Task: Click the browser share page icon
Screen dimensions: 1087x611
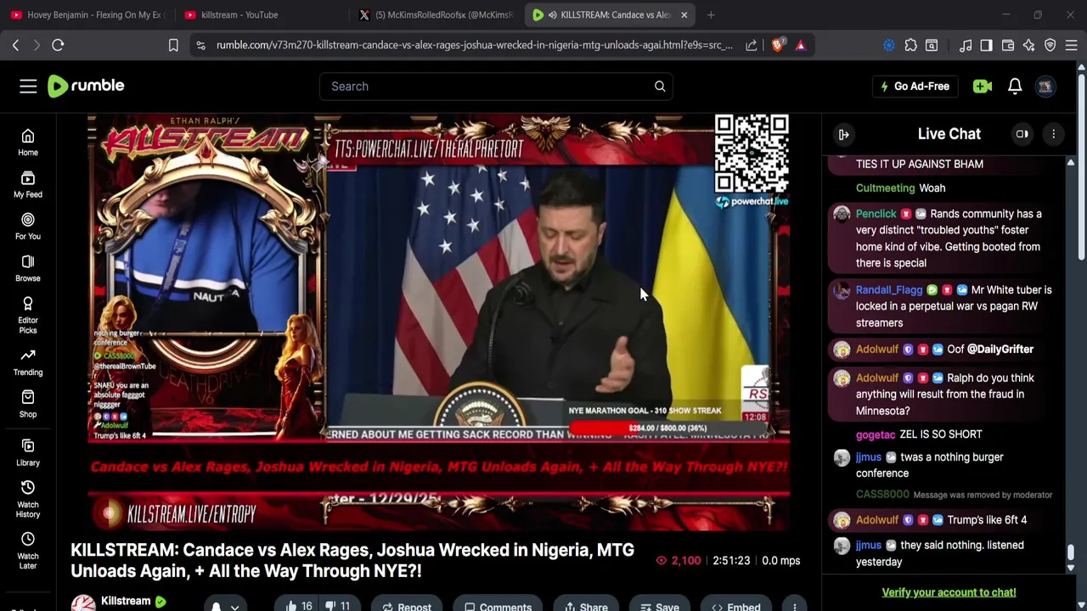Action: pos(752,45)
